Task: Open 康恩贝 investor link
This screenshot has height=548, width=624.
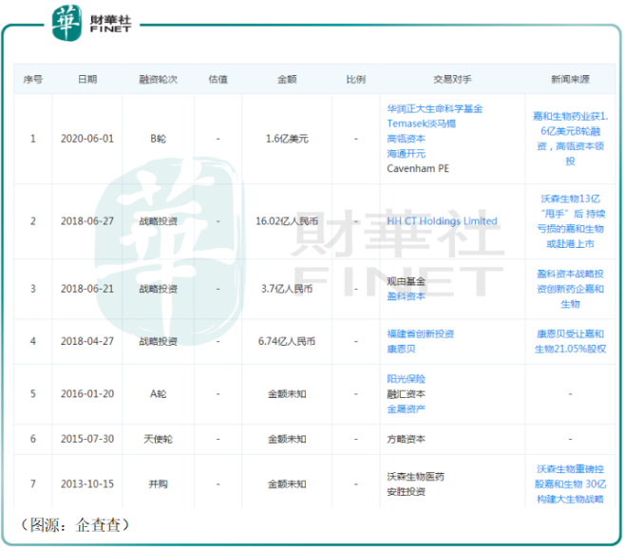Action: tap(401, 349)
